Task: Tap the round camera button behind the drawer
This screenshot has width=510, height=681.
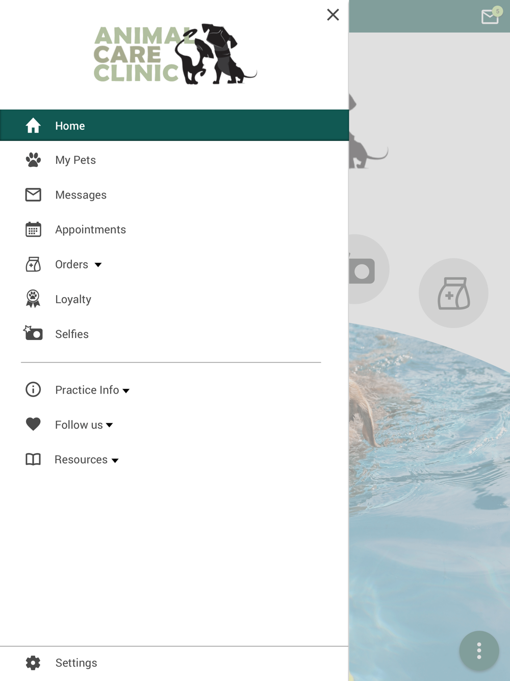Action: 369,270
